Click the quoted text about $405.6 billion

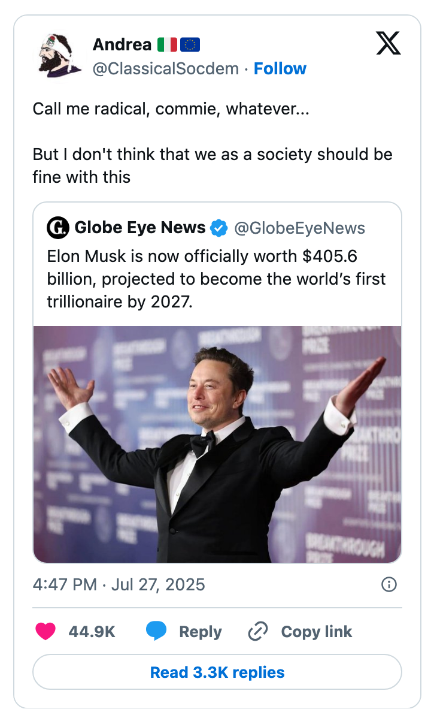(217, 279)
